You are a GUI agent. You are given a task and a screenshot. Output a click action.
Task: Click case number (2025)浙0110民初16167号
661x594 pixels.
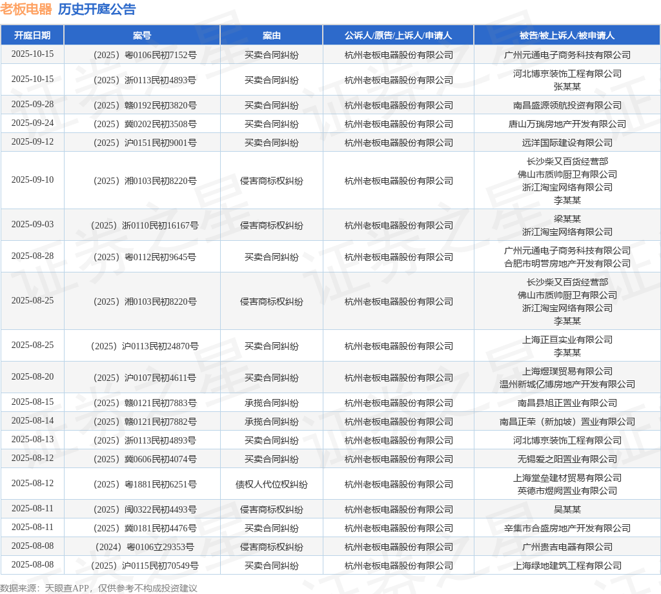(x=145, y=225)
